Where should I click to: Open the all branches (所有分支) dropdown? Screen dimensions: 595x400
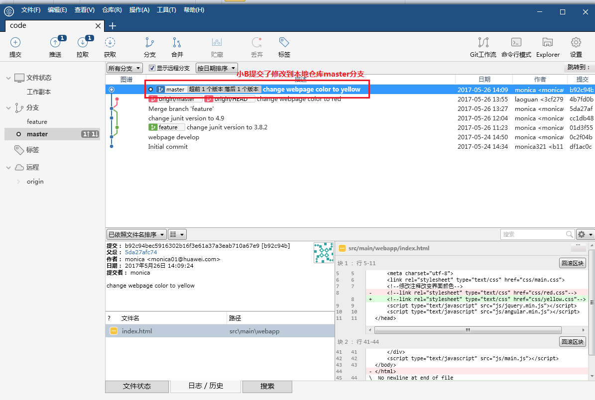[124, 68]
